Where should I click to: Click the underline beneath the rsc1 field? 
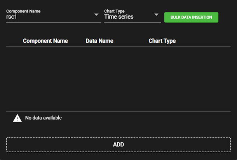54,22
